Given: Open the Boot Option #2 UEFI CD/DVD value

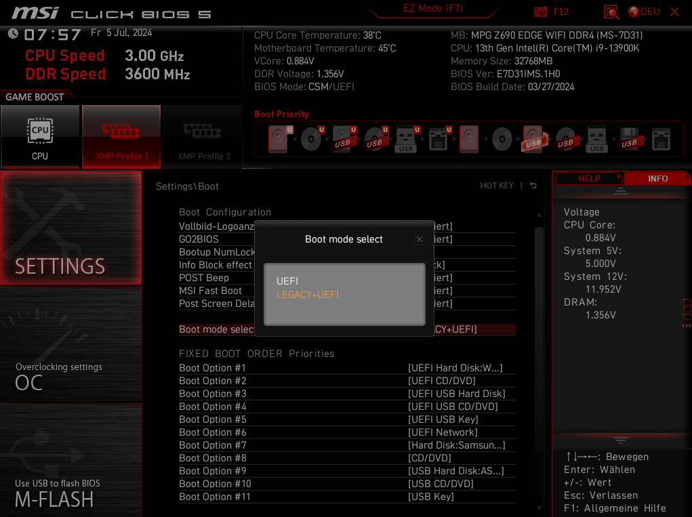Looking at the screenshot, I should coord(442,381).
